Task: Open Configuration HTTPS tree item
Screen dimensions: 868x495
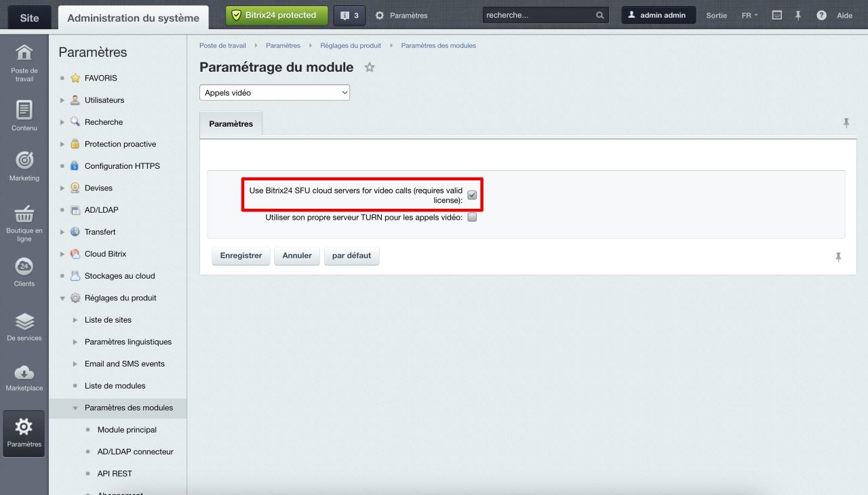Action: 122,166
